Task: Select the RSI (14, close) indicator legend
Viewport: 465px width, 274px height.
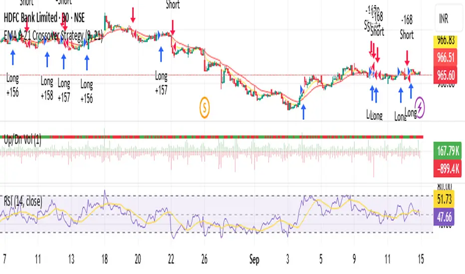Action: [23, 201]
